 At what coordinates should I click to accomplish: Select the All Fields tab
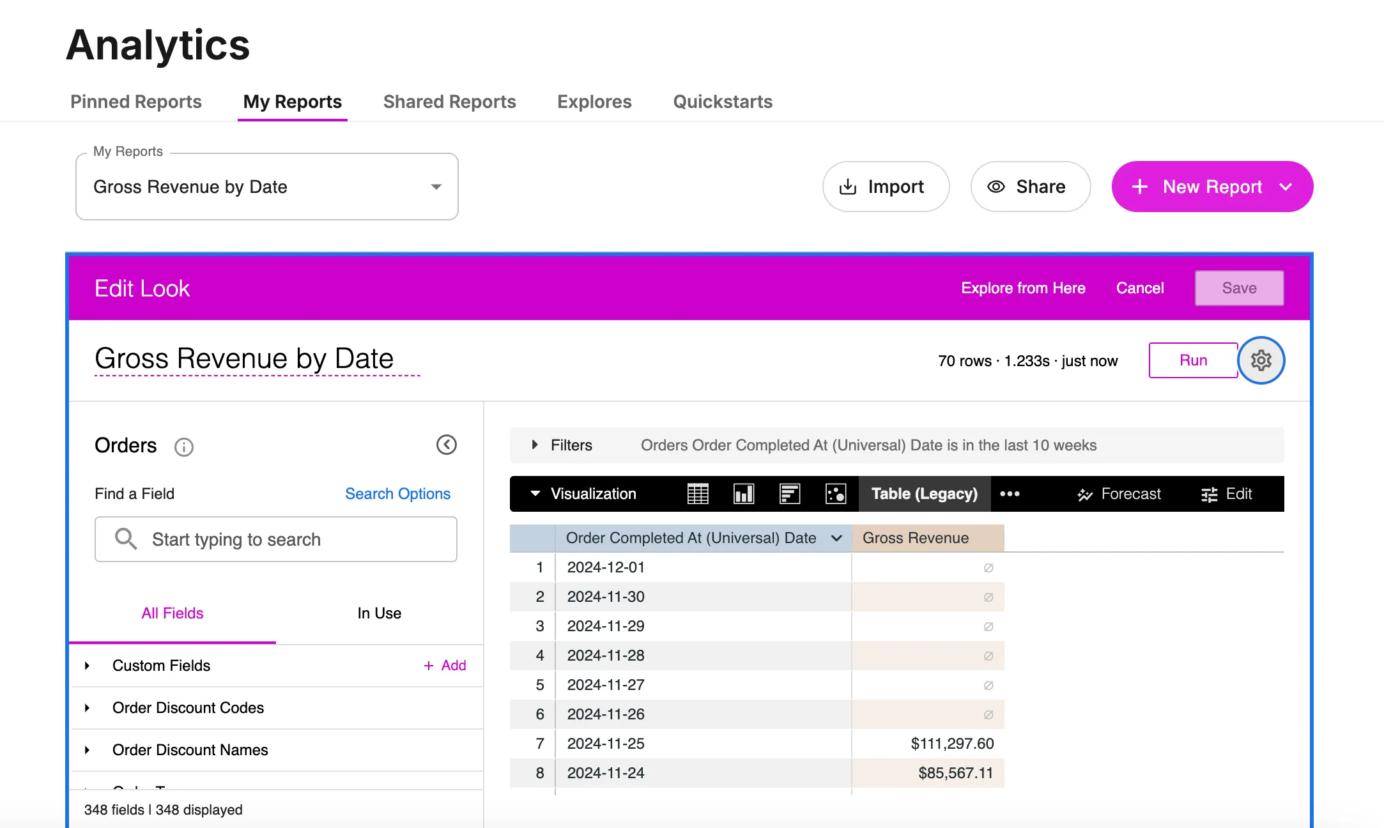[173, 613]
